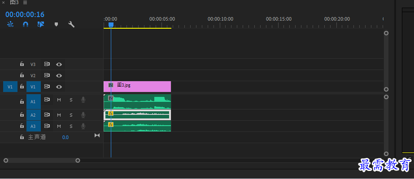Viewport: 414px width, 179px height.
Task: Solo audio track A3
Action: click(71, 126)
